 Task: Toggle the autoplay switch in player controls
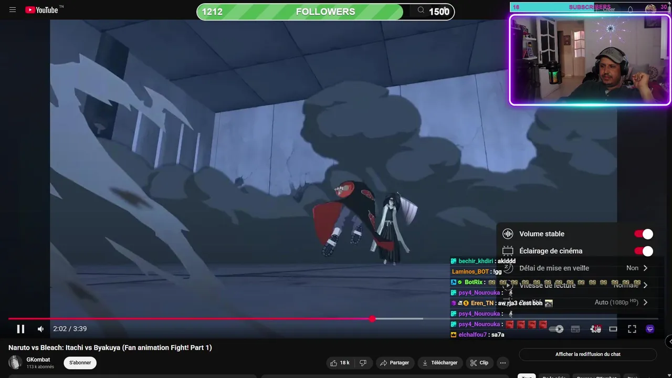click(556, 329)
